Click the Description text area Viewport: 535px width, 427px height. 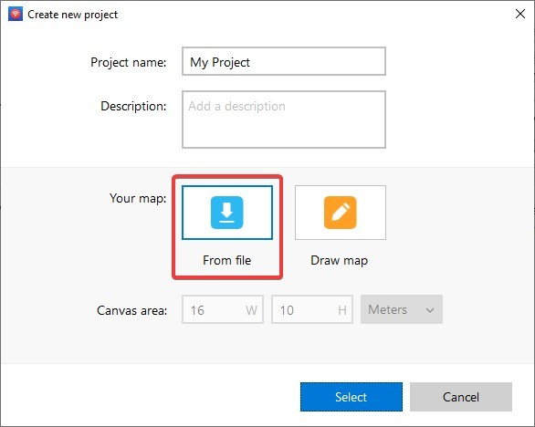(x=284, y=120)
